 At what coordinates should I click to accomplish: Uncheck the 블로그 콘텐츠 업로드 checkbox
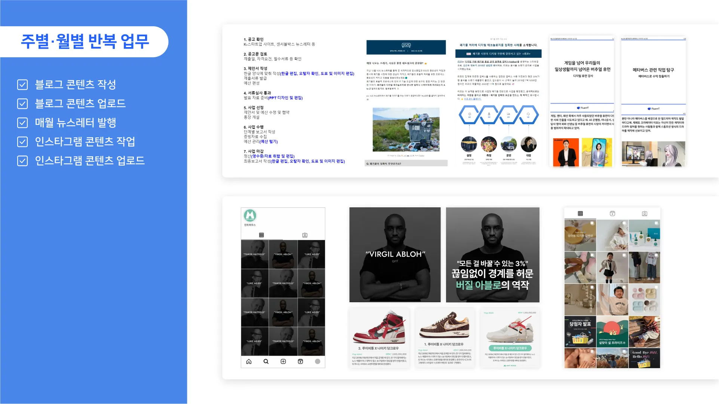pos(22,104)
